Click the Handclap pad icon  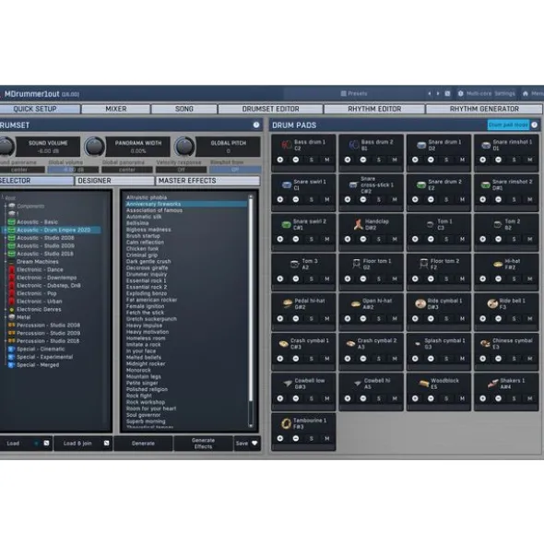[358, 224]
